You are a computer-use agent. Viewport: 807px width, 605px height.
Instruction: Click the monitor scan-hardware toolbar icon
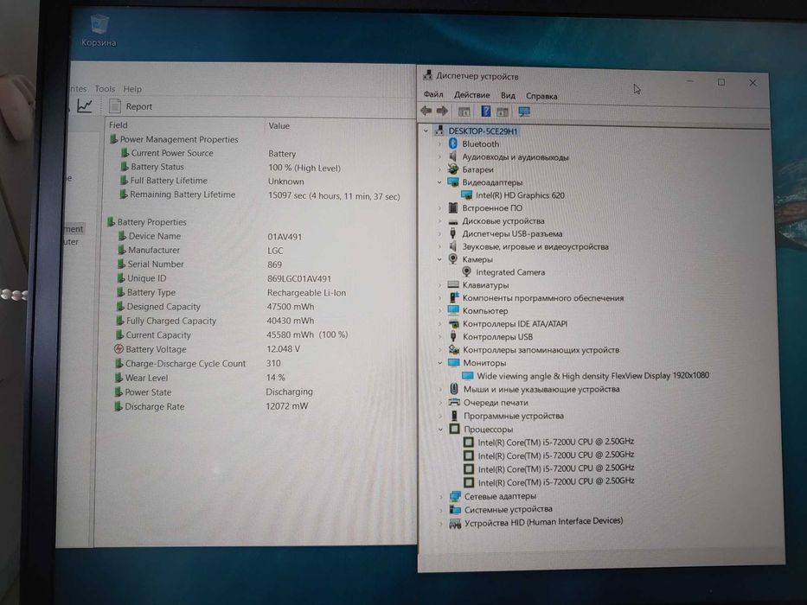[524, 111]
